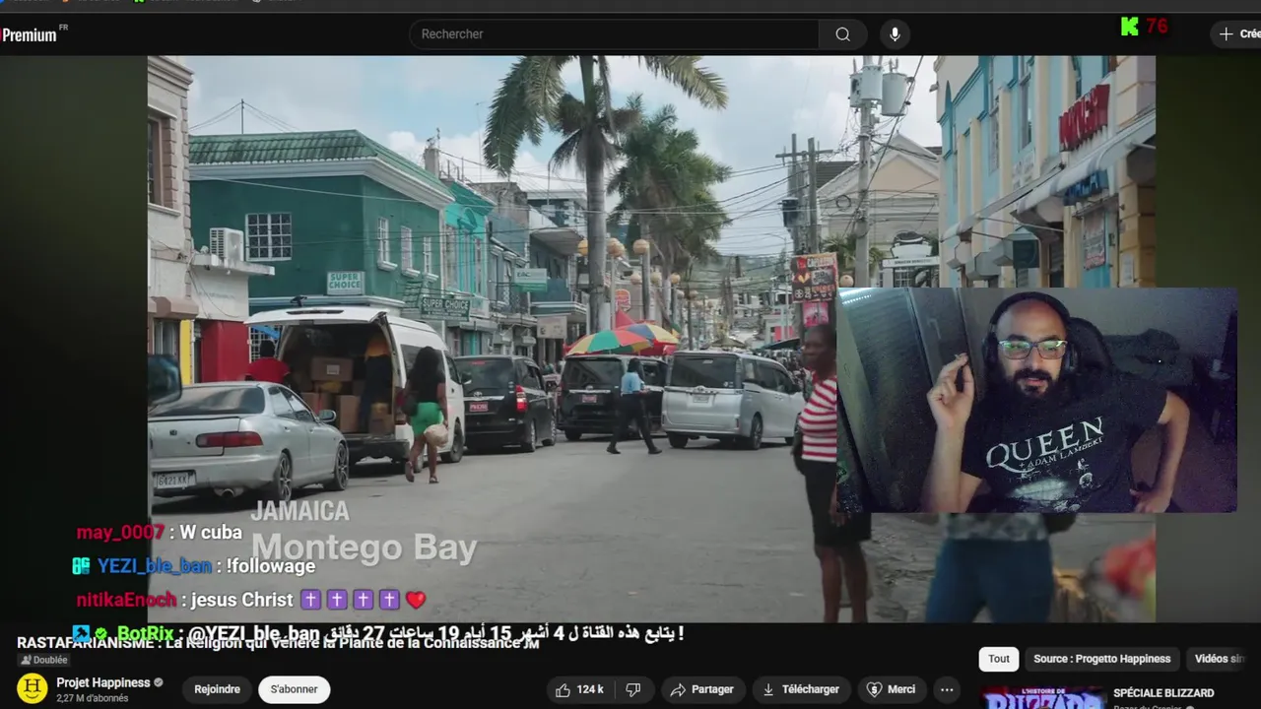The width and height of the screenshot is (1261, 709).
Task: Click the BotRix chat username
Action: click(145, 633)
